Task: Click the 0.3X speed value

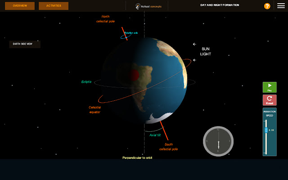Action: click(x=271, y=130)
